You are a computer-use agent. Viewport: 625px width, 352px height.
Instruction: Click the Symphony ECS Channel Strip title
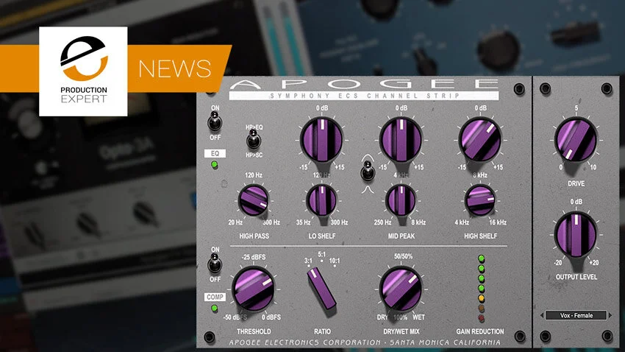pyautogui.click(x=364, y=96)
